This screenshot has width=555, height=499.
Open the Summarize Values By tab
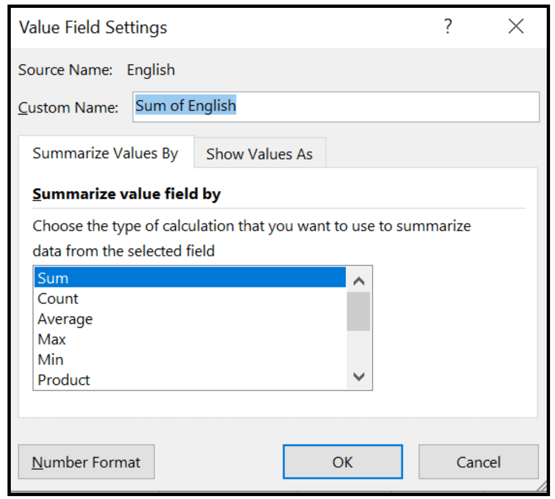pyautogui.click(x=105, y=153)
